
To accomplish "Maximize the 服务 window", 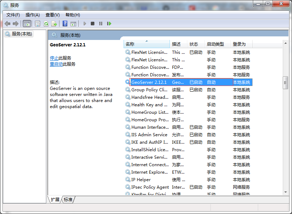I will click(x=267, y=4).
